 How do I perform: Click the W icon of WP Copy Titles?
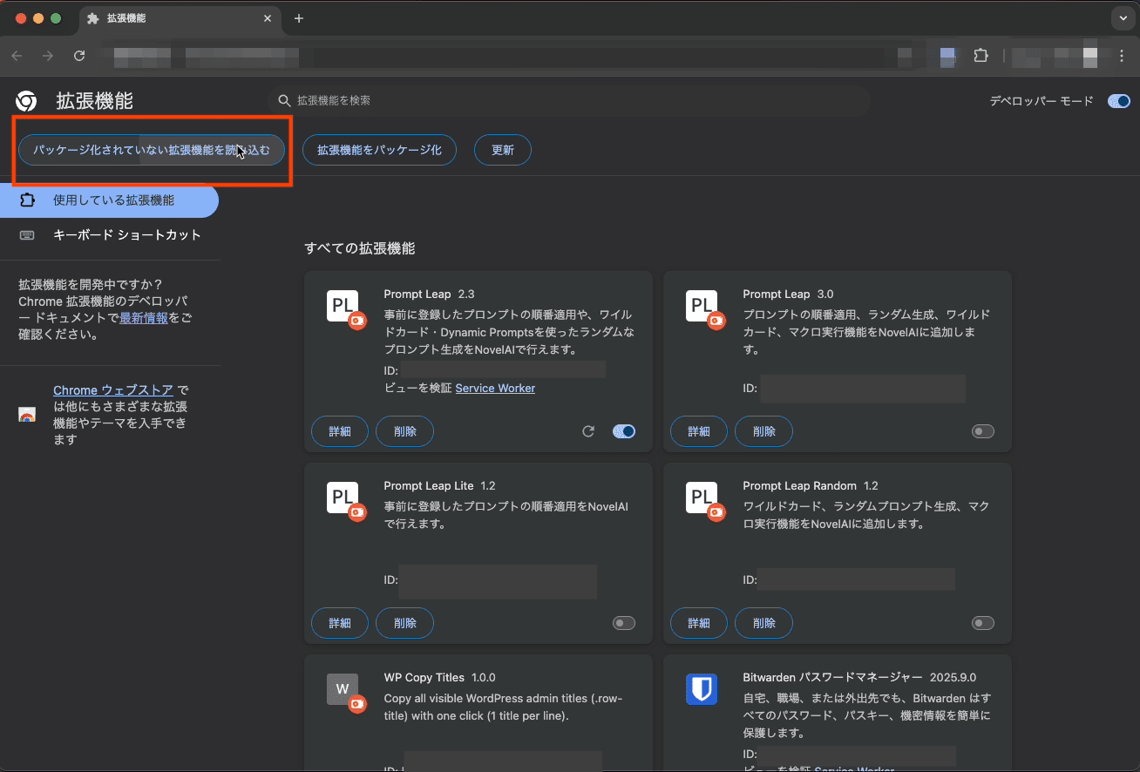343,690
